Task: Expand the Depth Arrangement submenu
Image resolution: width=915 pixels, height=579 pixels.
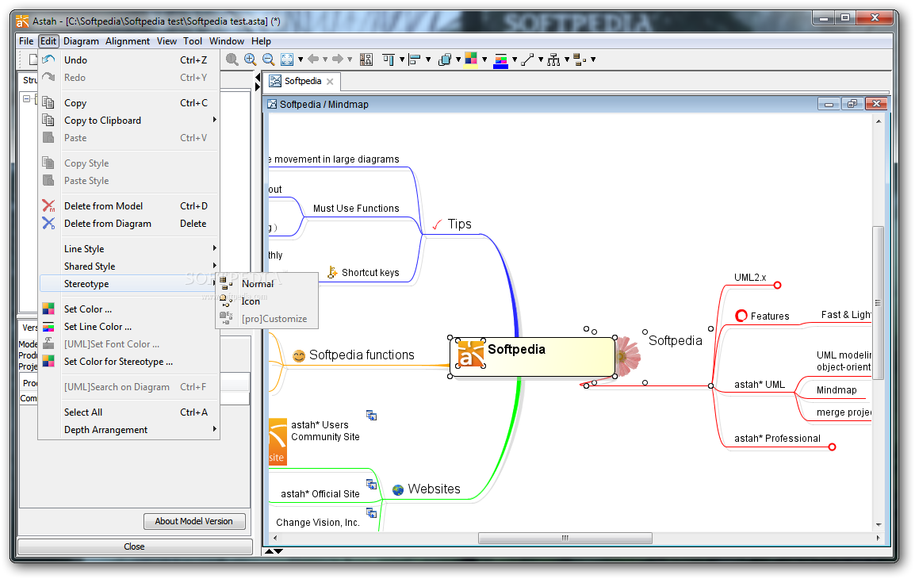Action: point(129,430)
